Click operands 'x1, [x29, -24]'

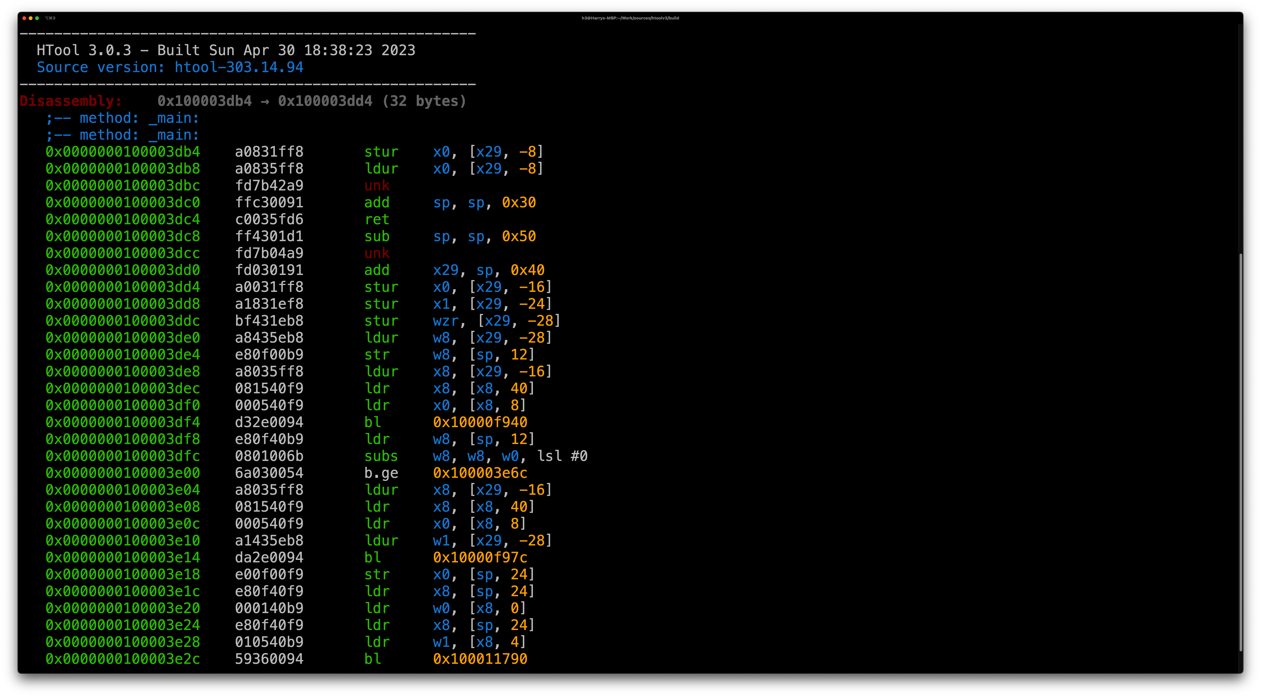click(x=493, y=304)
